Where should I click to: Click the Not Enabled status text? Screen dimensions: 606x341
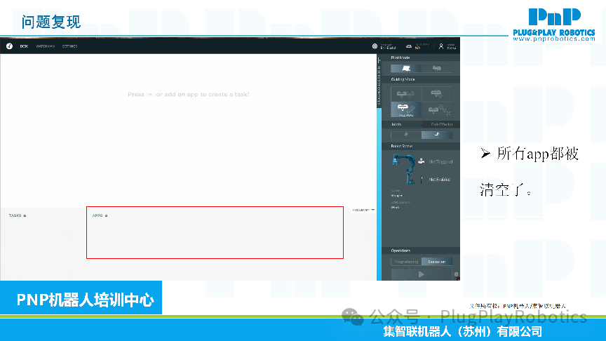point(440,180)
